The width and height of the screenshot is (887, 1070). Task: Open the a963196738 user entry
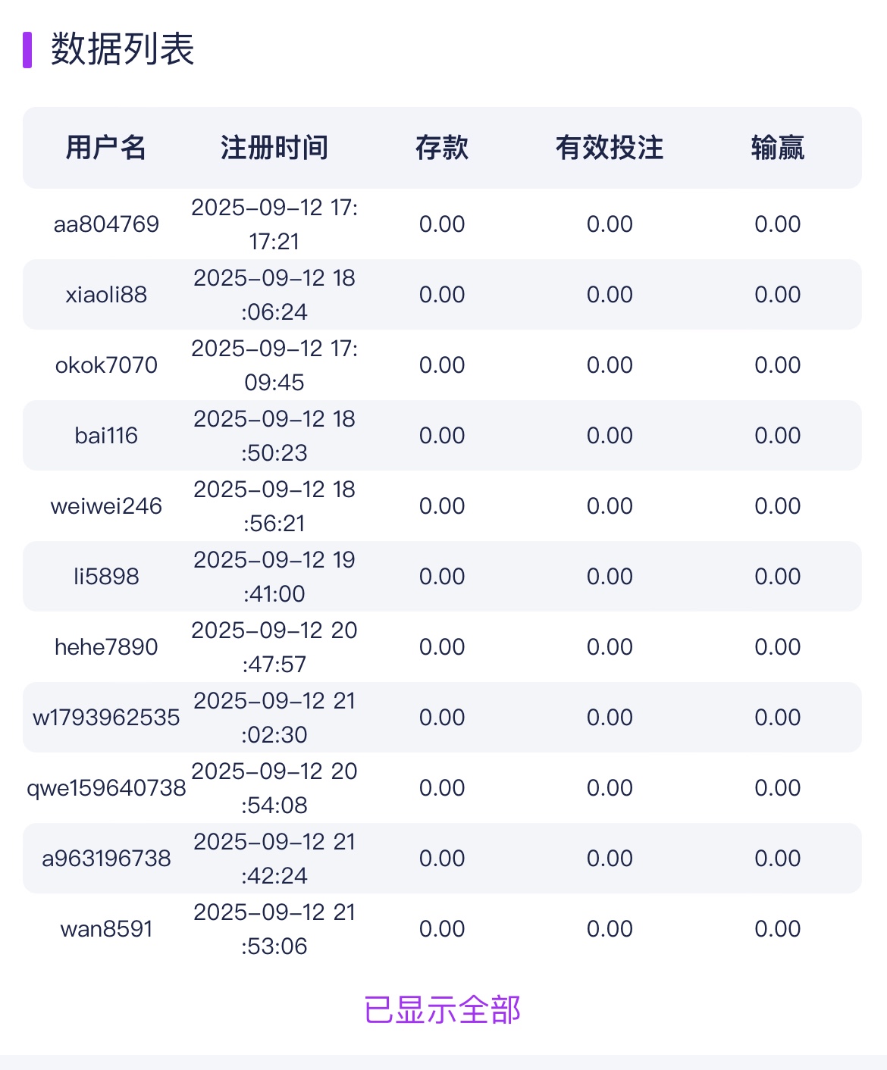(x=106, y=859)
